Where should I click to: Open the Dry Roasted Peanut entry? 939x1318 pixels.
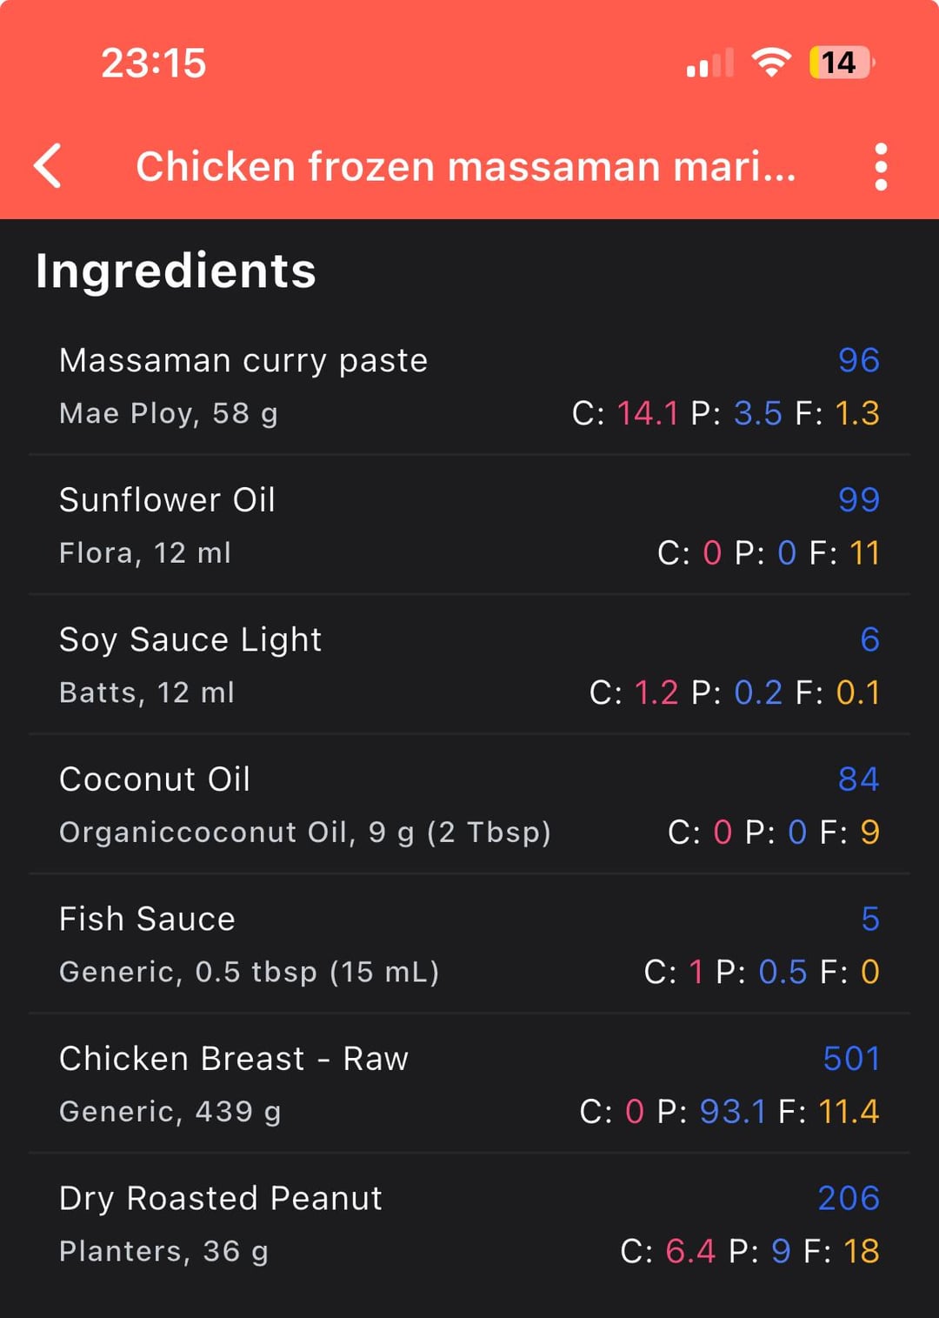220,1199
